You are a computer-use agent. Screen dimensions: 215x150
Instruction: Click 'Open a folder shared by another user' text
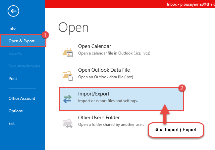[x=111, y=125]
